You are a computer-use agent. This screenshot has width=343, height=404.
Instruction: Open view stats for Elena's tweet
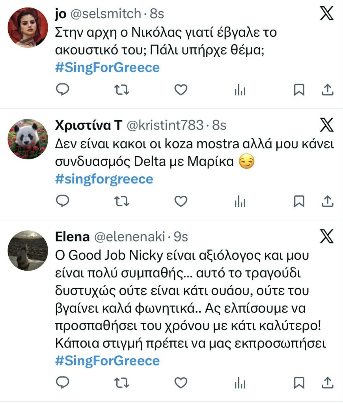tap(240, 382)
